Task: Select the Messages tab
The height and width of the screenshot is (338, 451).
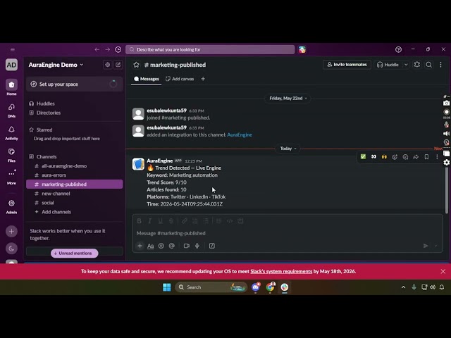Action: click(x=147, y=79)
